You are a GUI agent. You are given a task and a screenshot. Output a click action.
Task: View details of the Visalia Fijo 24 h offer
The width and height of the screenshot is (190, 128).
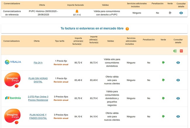[178, 63]
